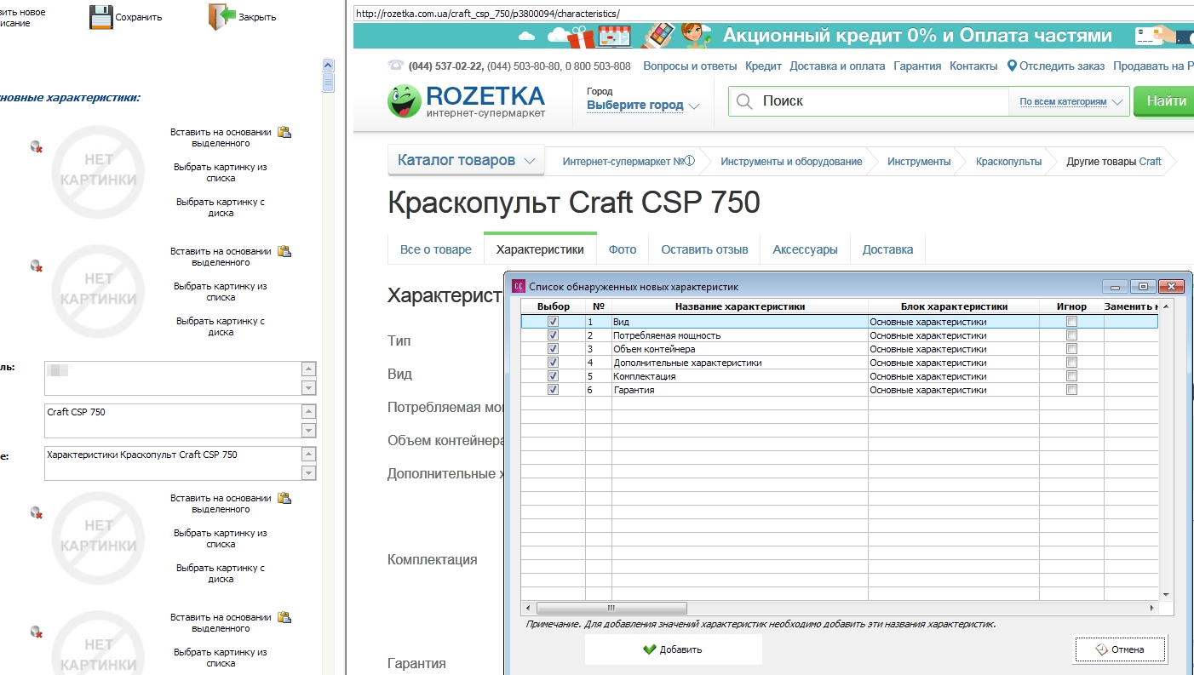The width and height of the screenshot is (1194, 675).
Task: Click the magnifier icon in search box
Action: pyautogui.click(x=744, y=101)
